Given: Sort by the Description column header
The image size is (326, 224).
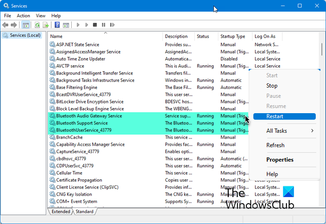Looking at the screenshot, I should pyautogui.click(x=178, y=36).
